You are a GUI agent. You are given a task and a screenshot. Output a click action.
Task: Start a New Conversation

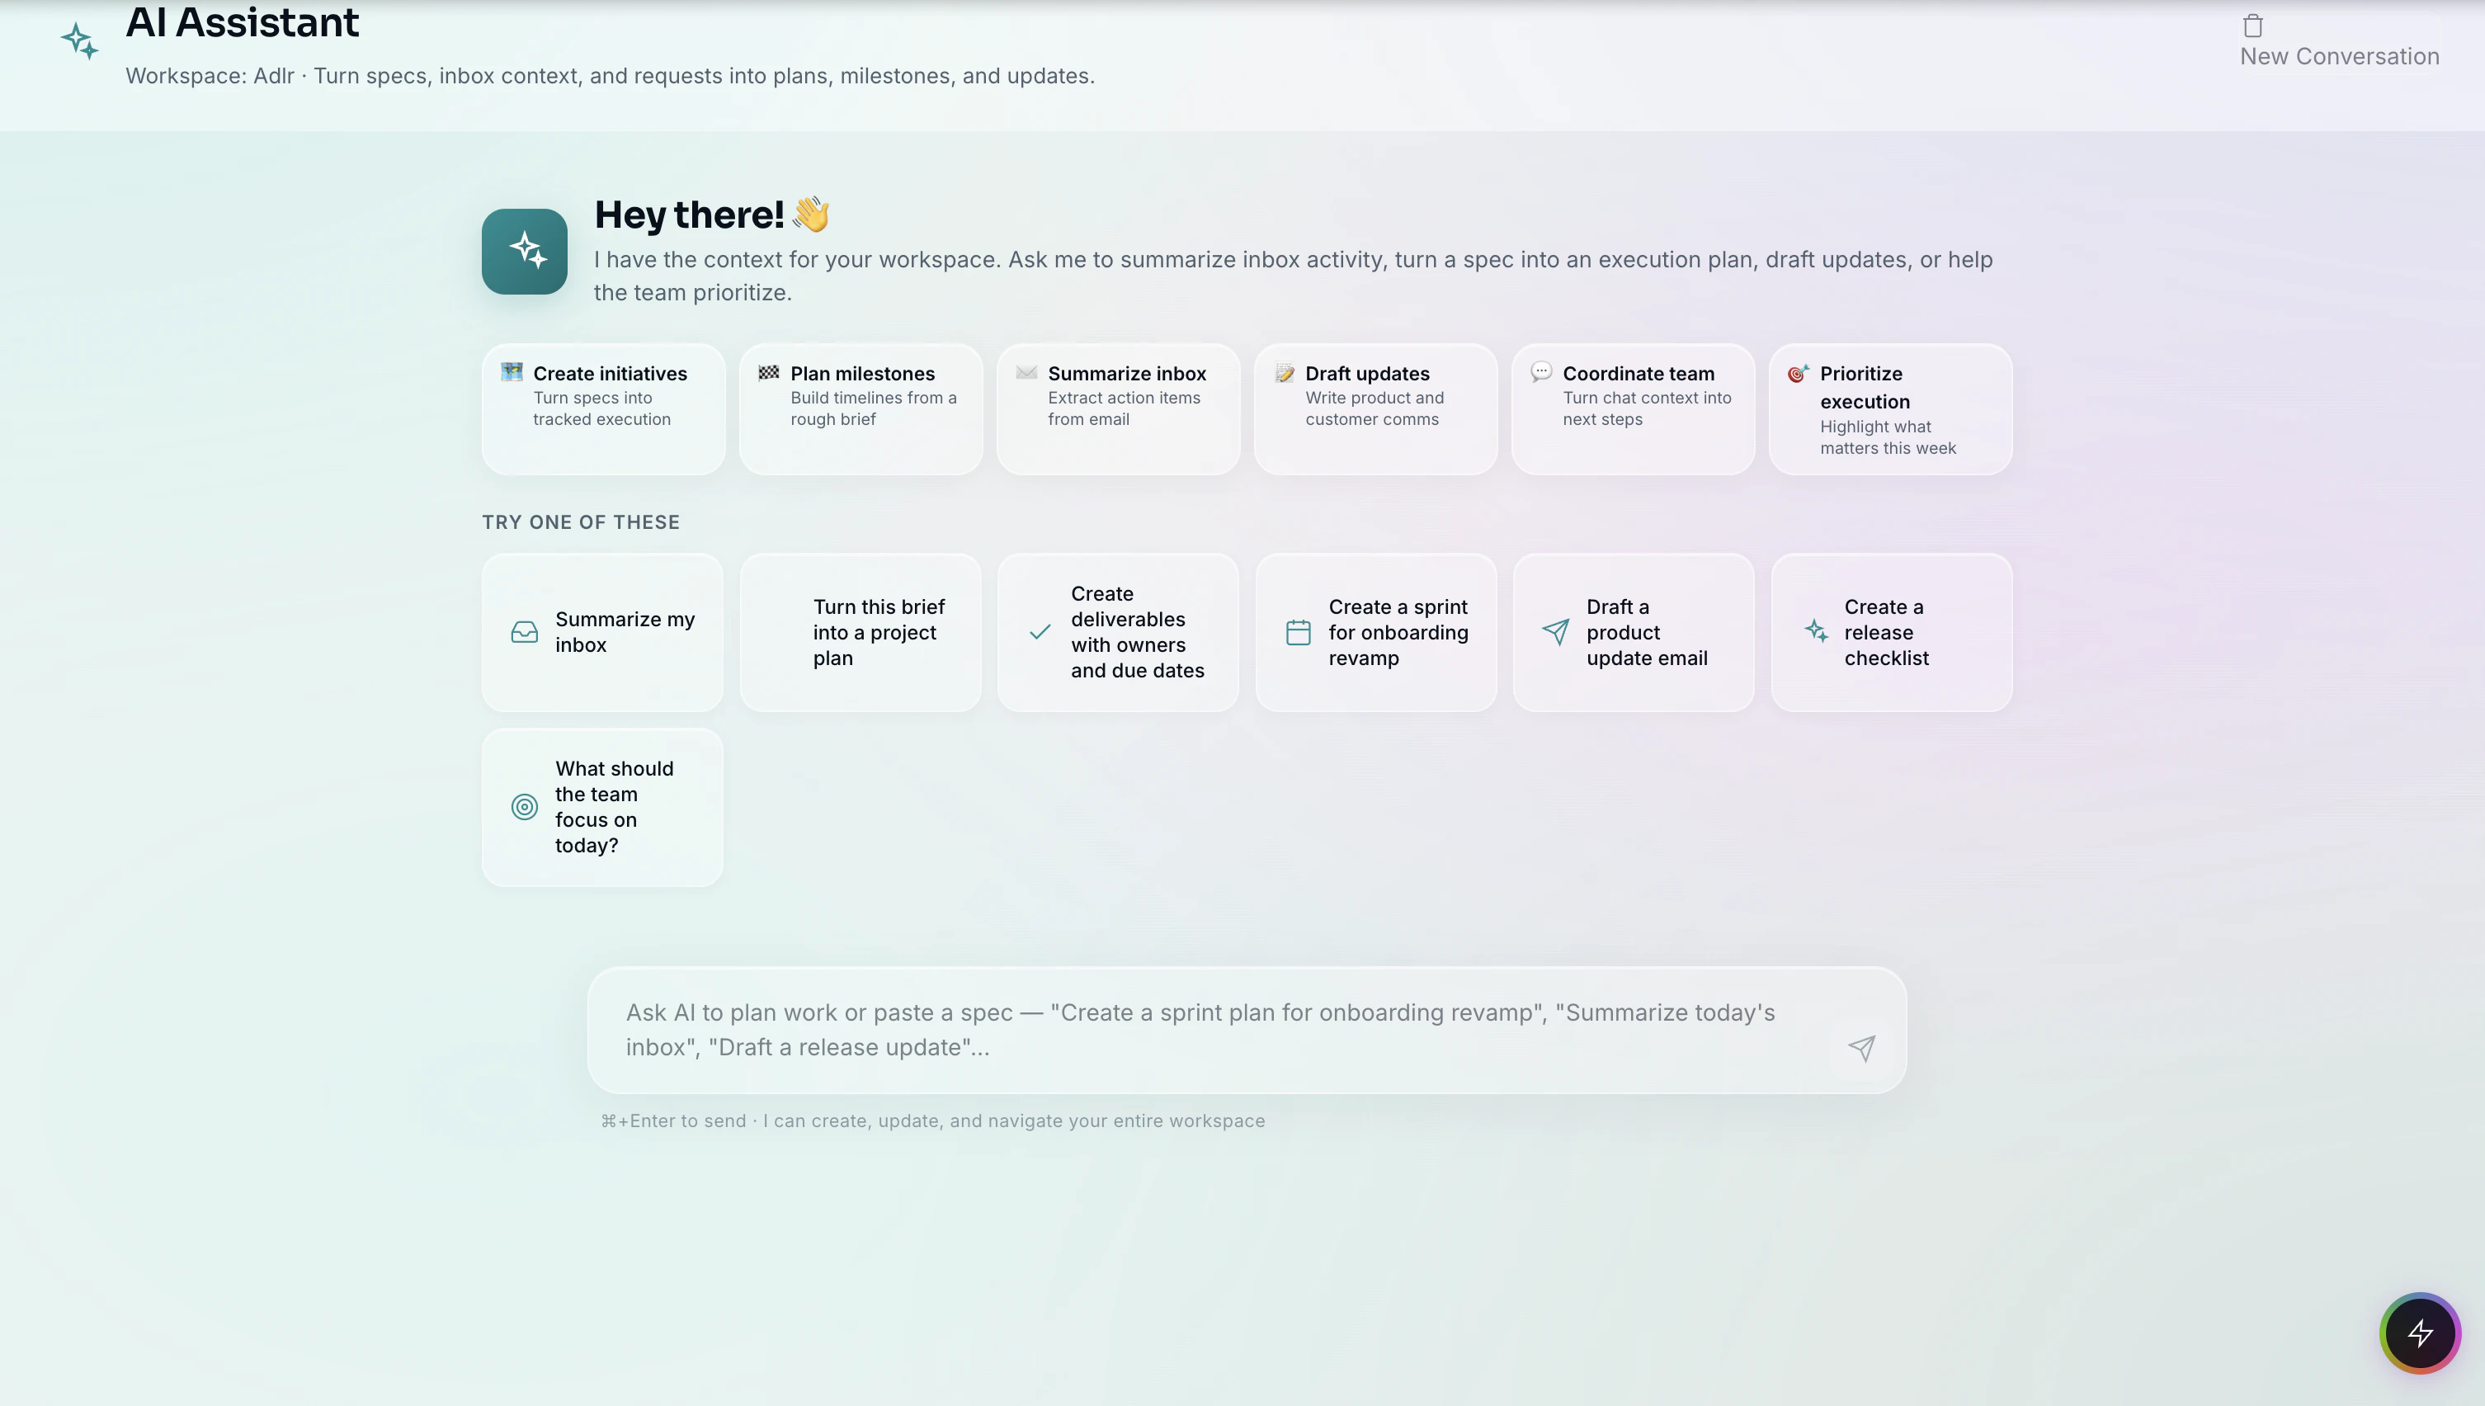(2338, 56)
